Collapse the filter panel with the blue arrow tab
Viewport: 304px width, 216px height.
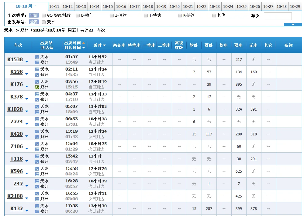click(x=292, y=25)
